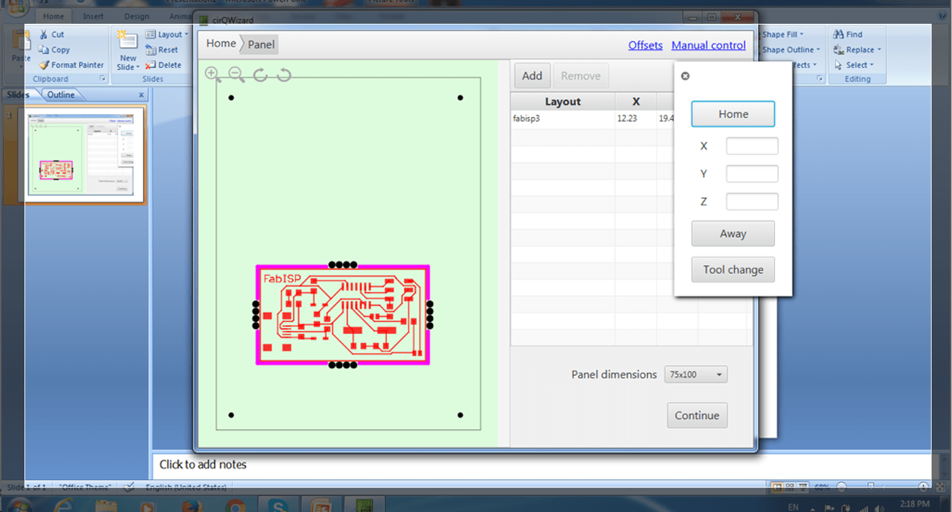Open the Insert tab in PowerPoint ribbon

[93, 16]
